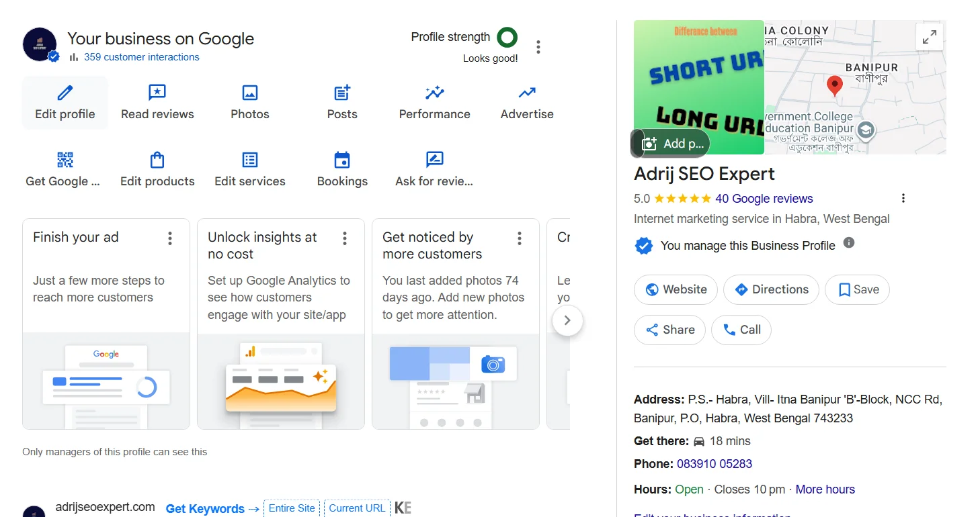Screen dimensions: 978x517
Task: Open Read reviews star icon
Action: click(157, 93)
